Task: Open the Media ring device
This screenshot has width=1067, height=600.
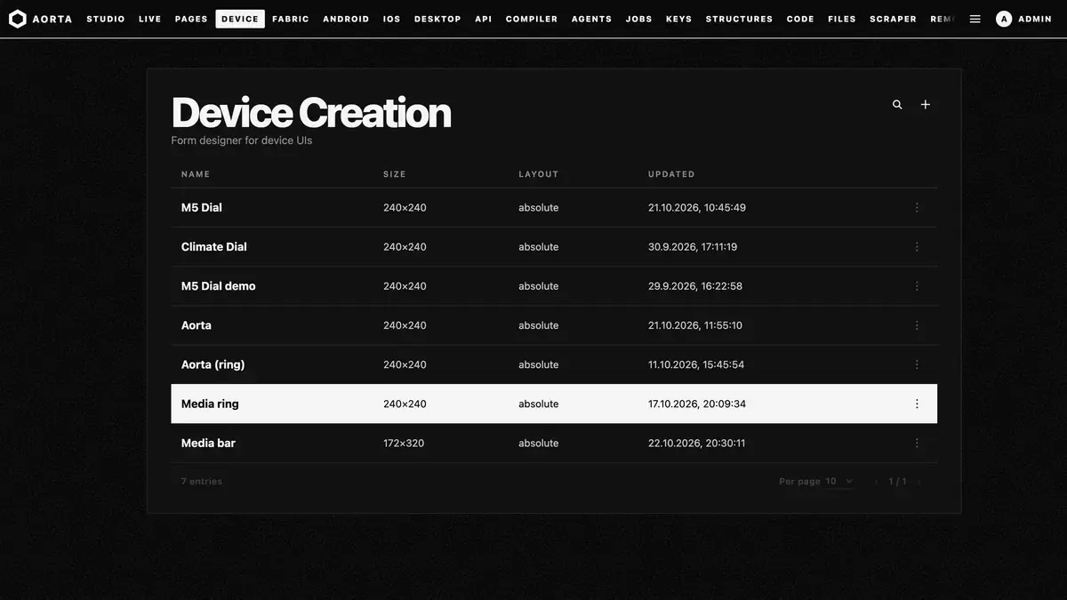Action: [210, 404]
